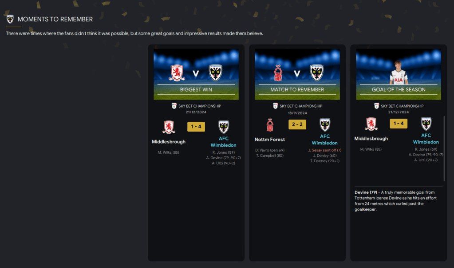Click AFC Wimbledon crest in Match to Remember banner
This screenshot has width=454, height=268.
tap(317, 73)
